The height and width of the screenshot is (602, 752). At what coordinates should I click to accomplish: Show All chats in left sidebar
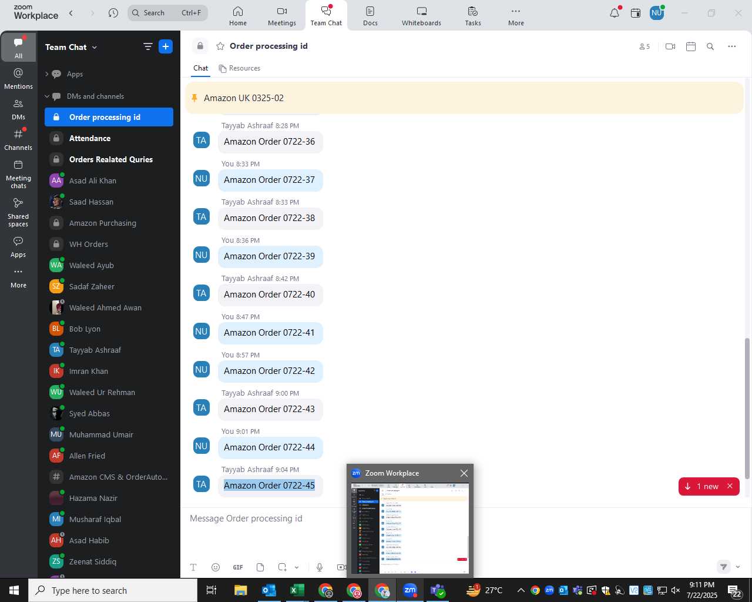click(x=19, y=47)
